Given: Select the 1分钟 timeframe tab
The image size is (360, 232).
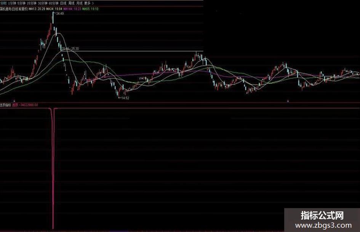Looking at the screenshot, I should pos(12,3).
